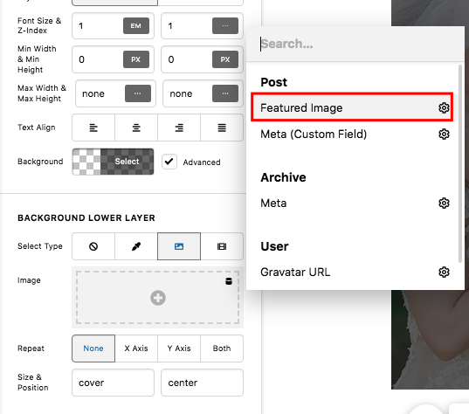The height and width of the screenshot is (414, 469).
Task: Choose the none background type icon
Action: coord(93,246)
